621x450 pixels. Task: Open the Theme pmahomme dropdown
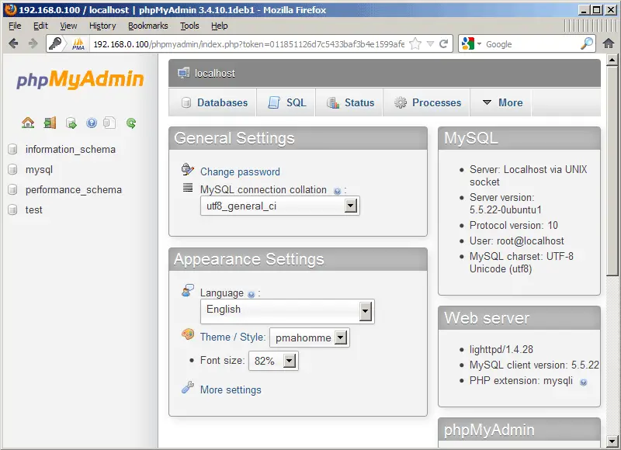coord(309,337)
